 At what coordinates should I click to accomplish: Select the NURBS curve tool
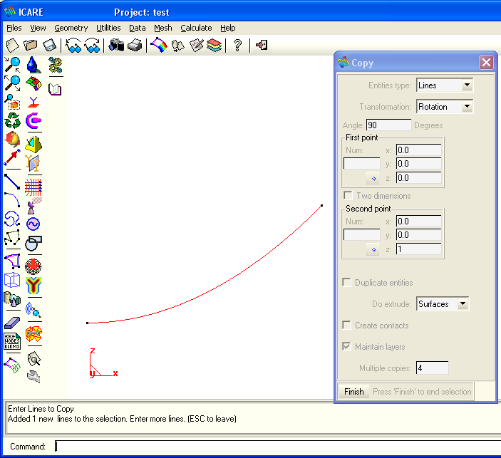[12, 219]
